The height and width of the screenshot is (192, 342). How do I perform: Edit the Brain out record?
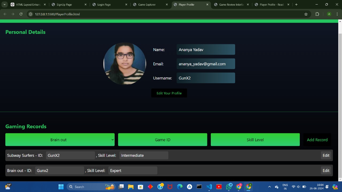[326, 171]
